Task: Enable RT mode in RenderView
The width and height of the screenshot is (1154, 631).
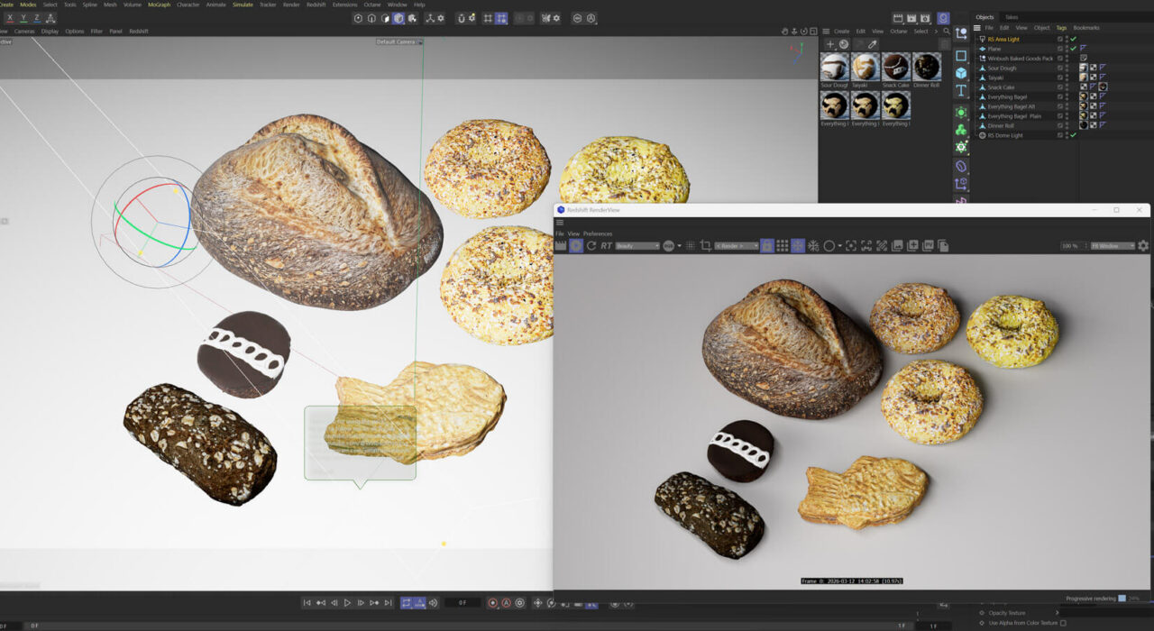Action: pyautogui.click(x=605, y=244)
